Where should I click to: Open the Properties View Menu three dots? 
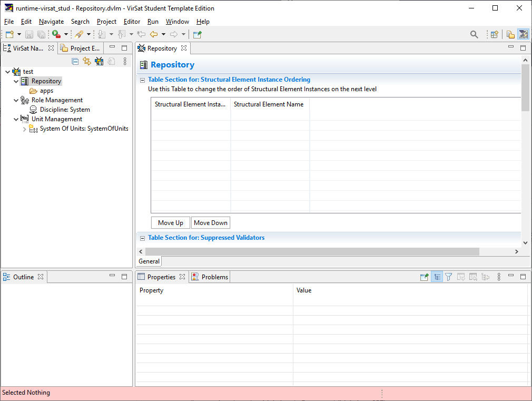coord(499,277)
